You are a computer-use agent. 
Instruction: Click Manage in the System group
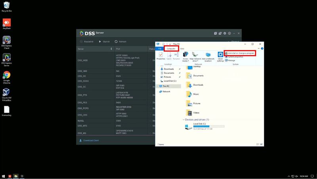230,60
